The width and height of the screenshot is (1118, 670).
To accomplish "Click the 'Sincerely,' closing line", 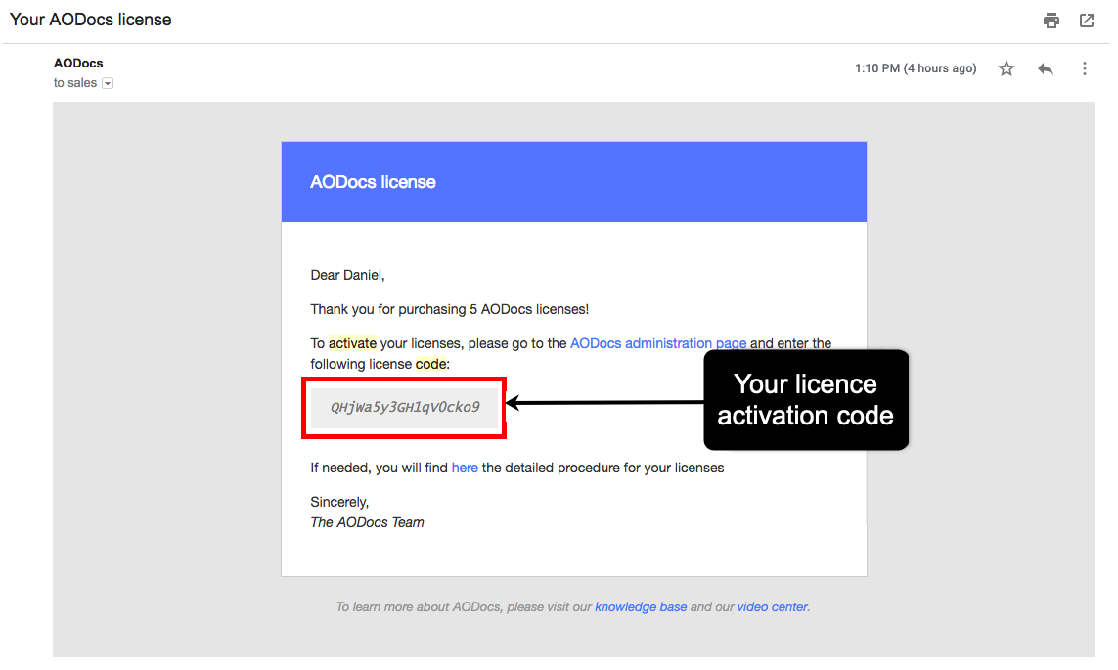I will pyautogui.click(x=339, y=502).
